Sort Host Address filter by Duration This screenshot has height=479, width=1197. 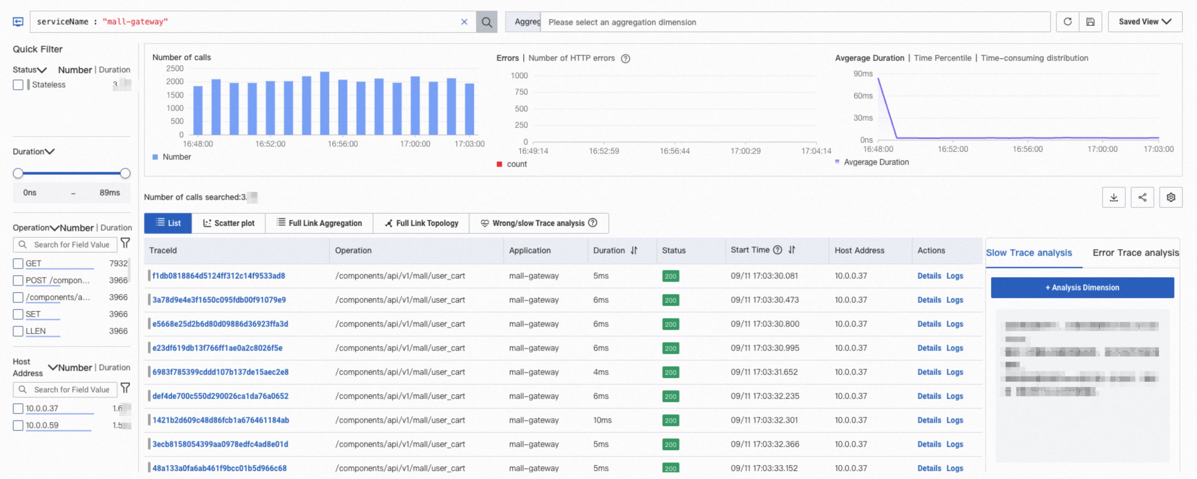[114, 367]
